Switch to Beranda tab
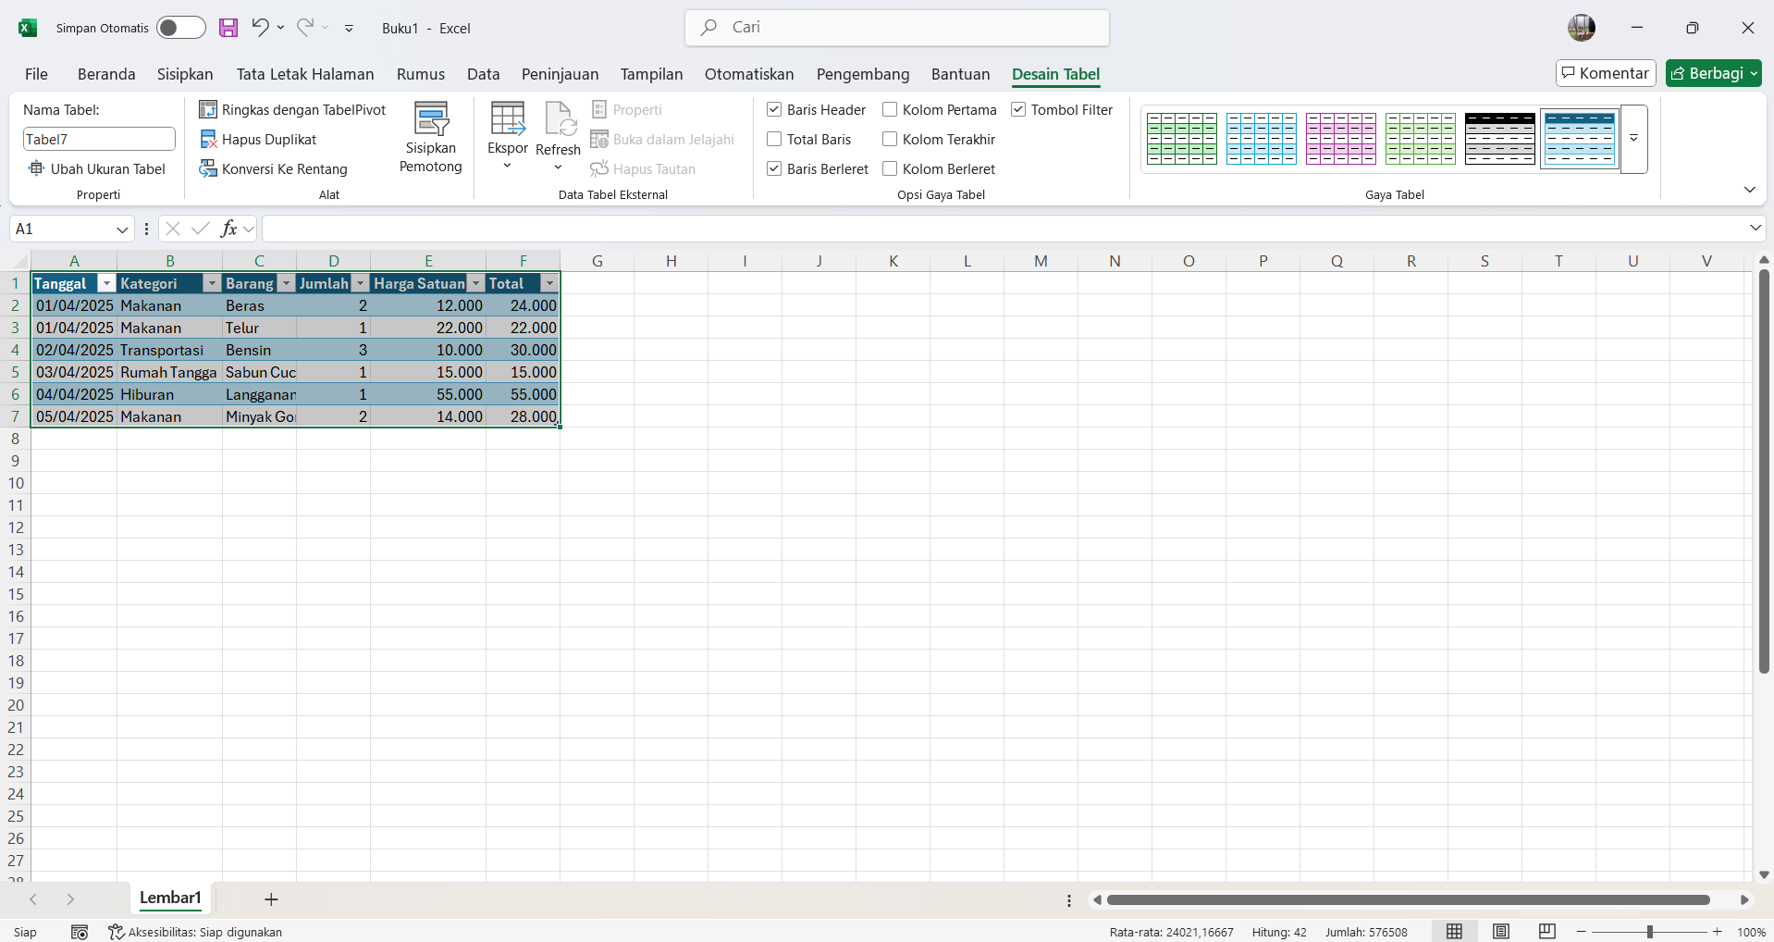1774x942 pixels. click(x=106, y=74)
